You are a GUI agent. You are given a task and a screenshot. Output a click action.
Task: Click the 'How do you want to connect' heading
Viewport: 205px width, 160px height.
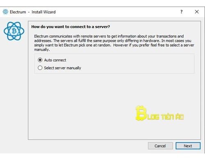[71, 27]
